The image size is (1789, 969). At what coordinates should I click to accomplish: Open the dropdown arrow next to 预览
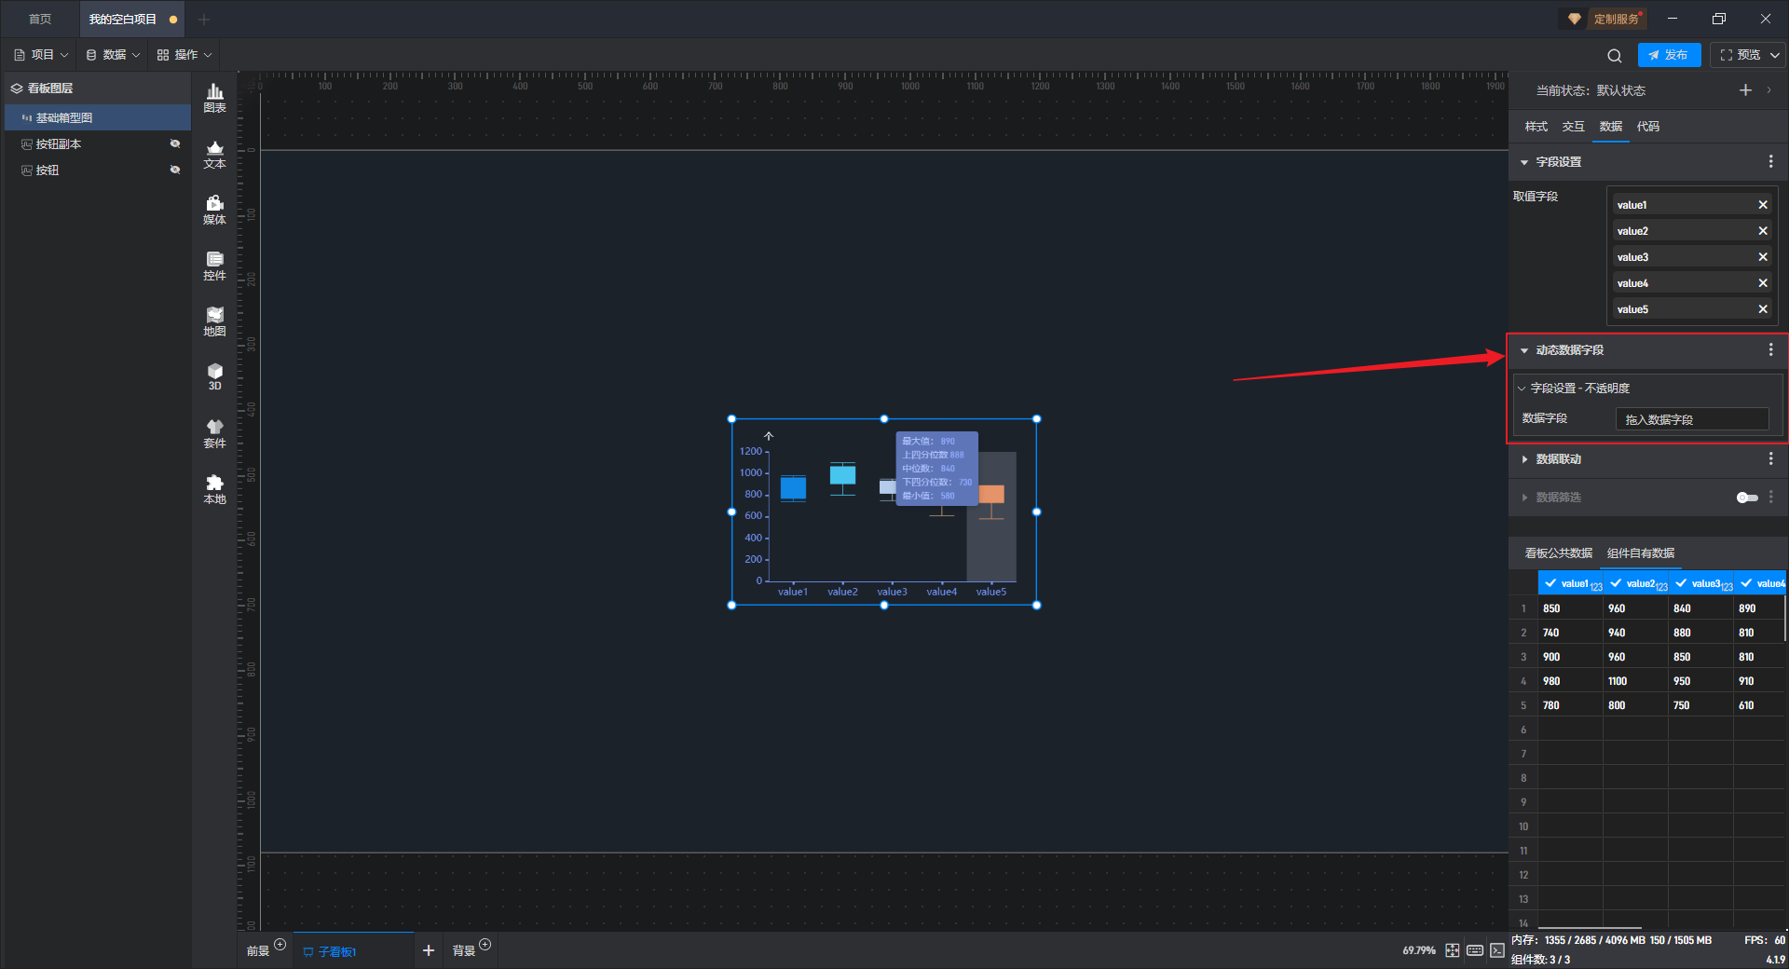coord(1775,55)
